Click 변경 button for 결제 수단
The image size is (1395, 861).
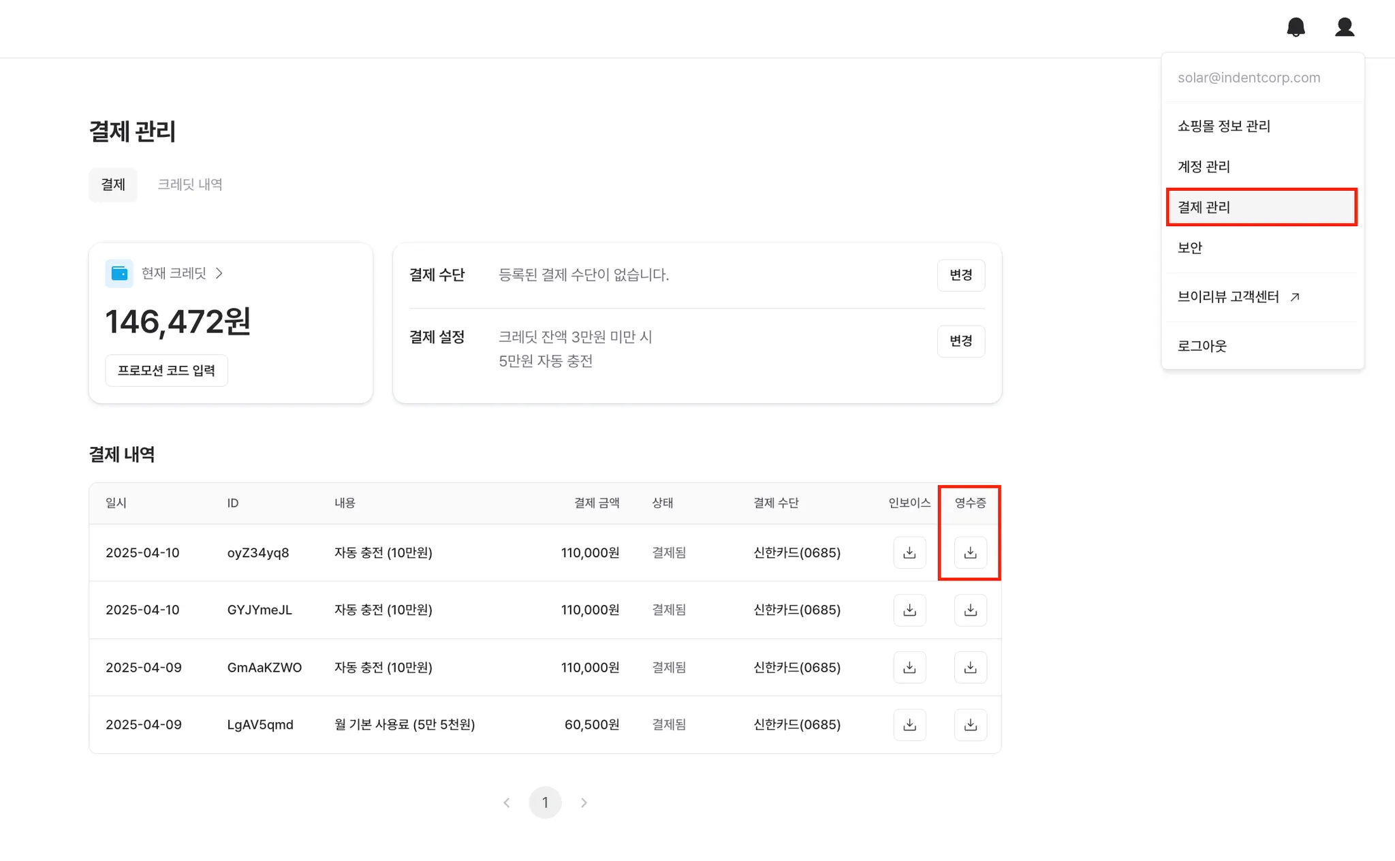click(960, 275)
